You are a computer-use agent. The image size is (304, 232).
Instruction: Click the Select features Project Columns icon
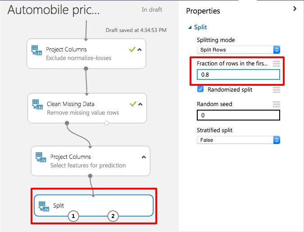41,158
